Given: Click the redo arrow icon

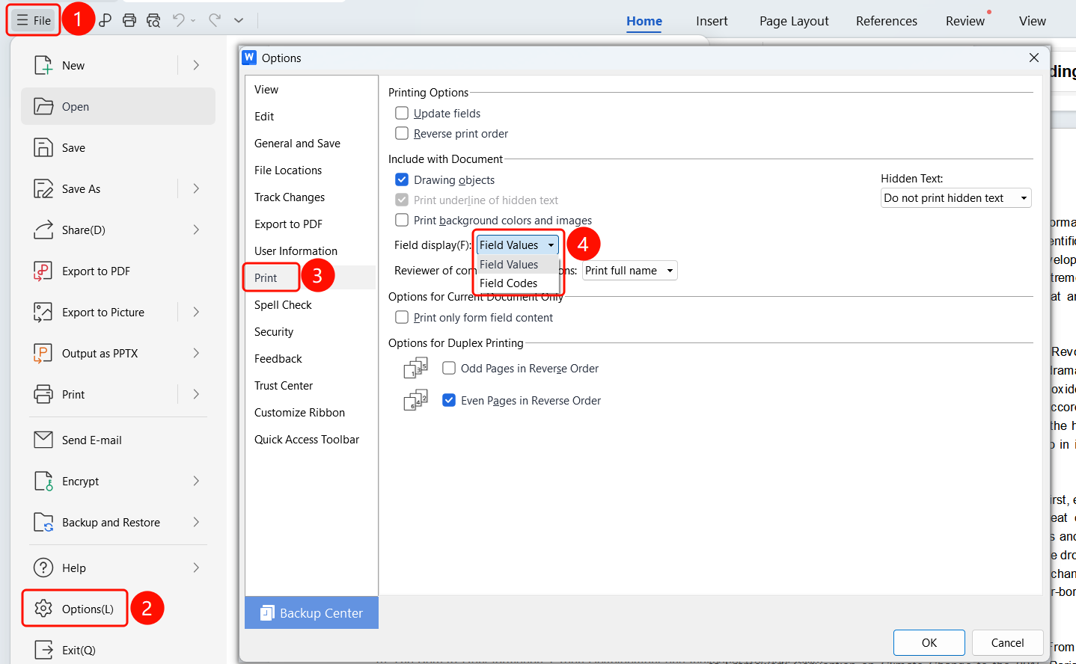Looking at the screenshot, I should point(215,20).
